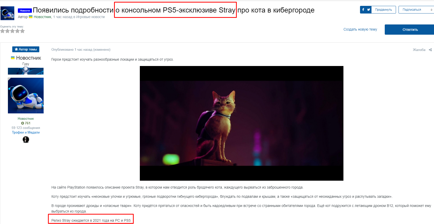The height and width of the screenshot is (224, 434).
Task: Open the Трофеи и Медали link
Action: point(26,132)
